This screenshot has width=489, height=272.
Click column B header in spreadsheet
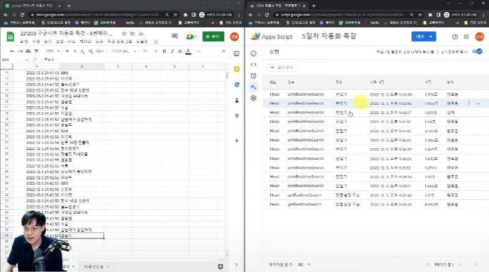click(x=82, y=66)
